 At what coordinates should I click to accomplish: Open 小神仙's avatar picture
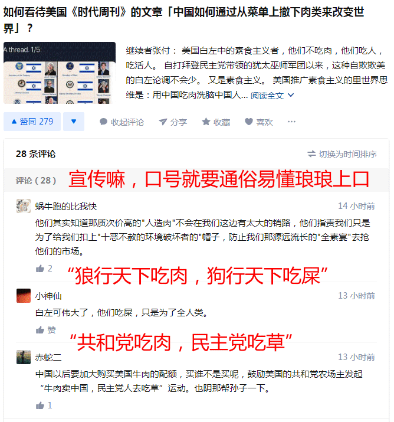(24, 296)
